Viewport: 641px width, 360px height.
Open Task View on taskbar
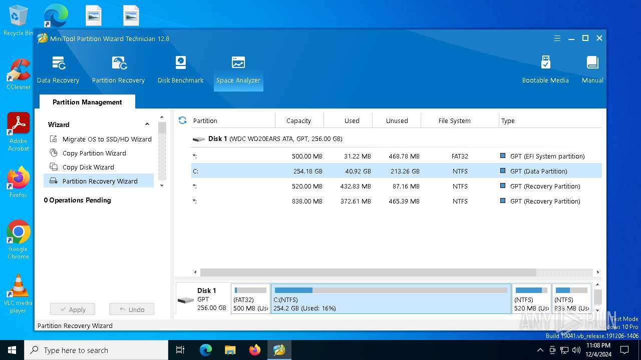(x=180, y=350)
